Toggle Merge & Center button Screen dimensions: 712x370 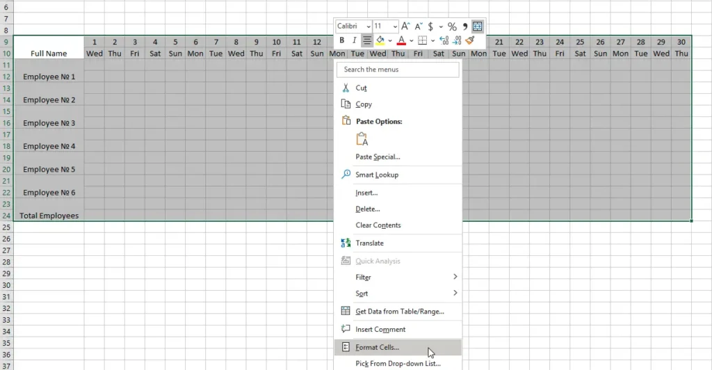click(478, 26)
